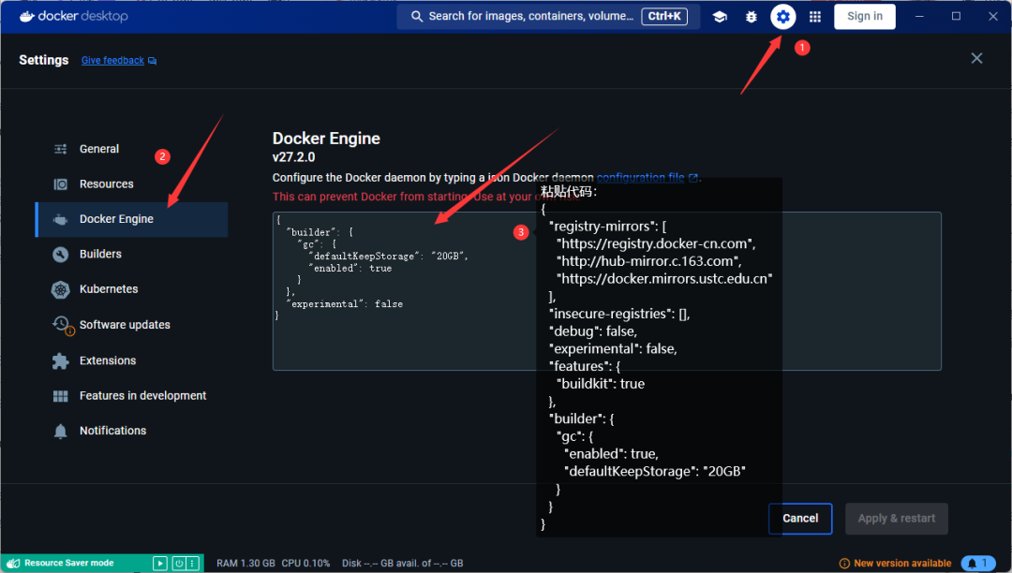Screen dimensions: 1012x573
Task: Open the three-dot menu in status bar
Action: (x=192, y=564)
